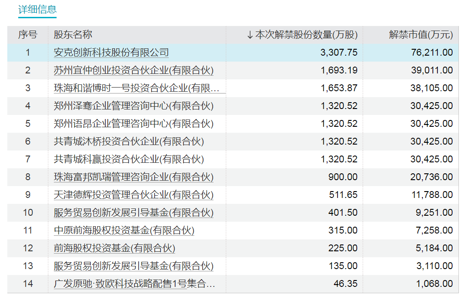463x296 pixels.
Task: Click the market value 1,068.00
Action: click(x=434, y=284)
